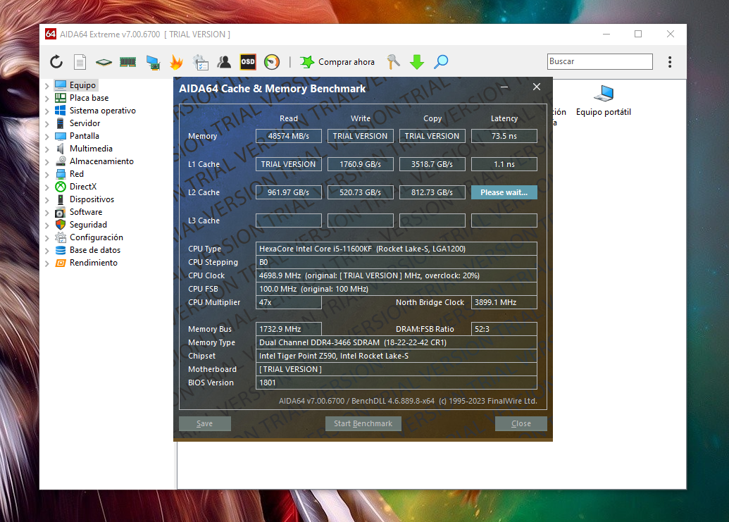Minimize the Cache & Memory Benchmark dialog
The width and height of the screenshot is (729, 522).
504,87
